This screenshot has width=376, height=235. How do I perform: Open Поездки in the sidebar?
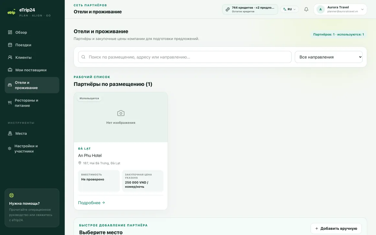pos(32,45)
